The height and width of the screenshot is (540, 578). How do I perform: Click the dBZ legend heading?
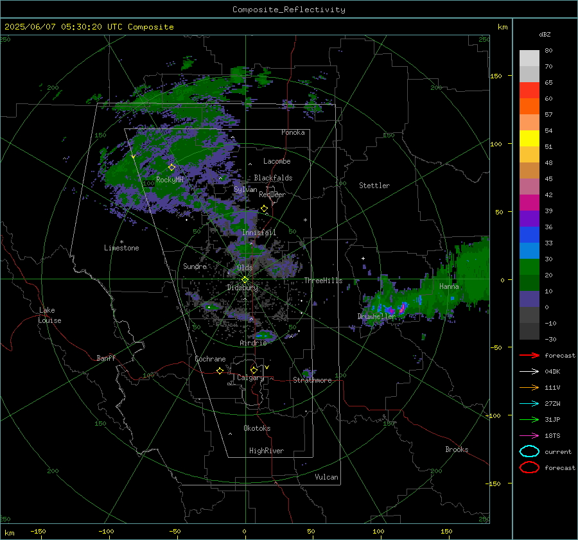(545, 34)
